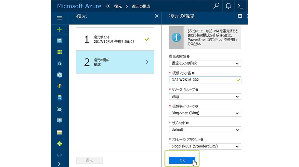This screenshot has height=167, width=299.
Task: Open Virtual machines monitor icon in sidebar
Action: pyautogui.click(x=59, y=121)
